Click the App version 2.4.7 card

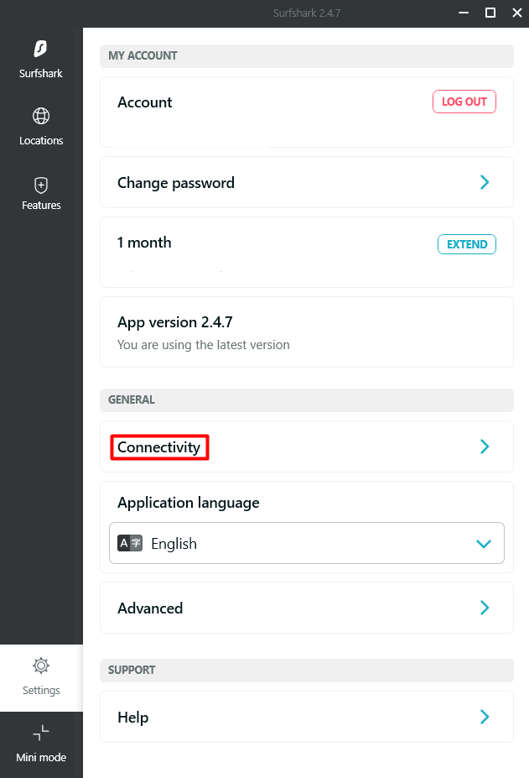point(307,332)
